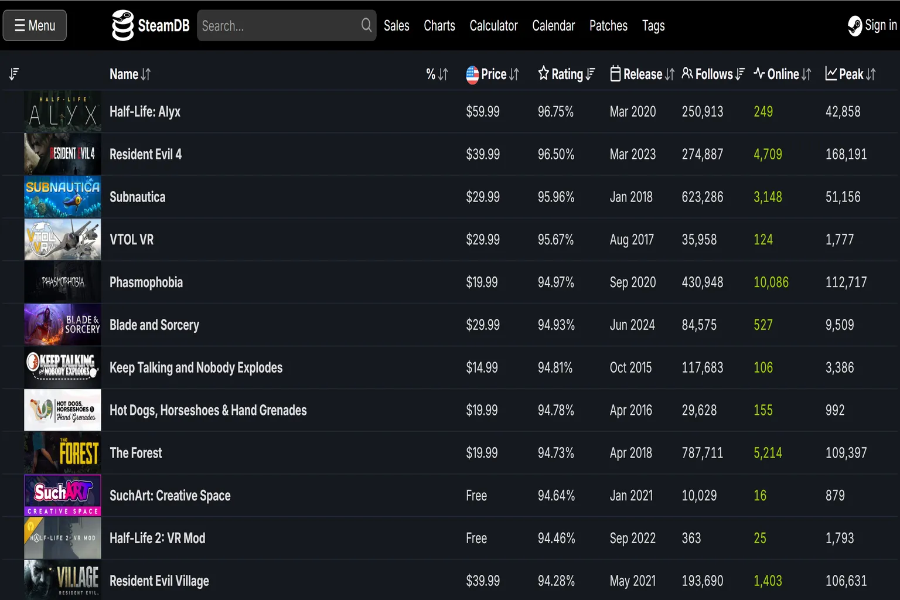
Task: Open the Tags nav item
Action: 653,26
